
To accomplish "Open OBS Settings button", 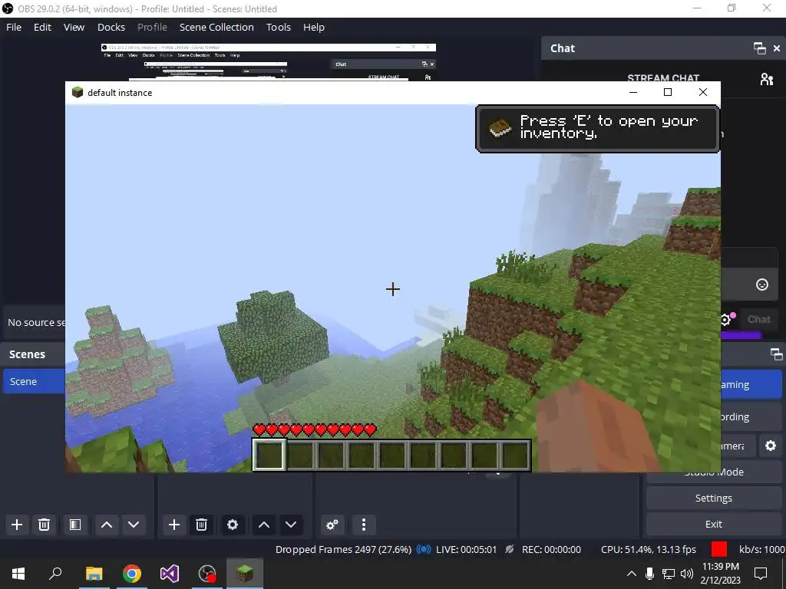I will click(x=714, y=498).
